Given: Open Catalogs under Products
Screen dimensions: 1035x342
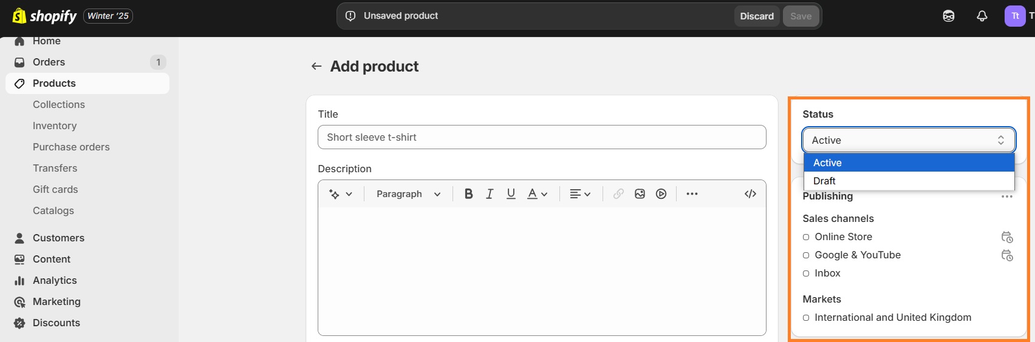Looking at the screenshot, I should [53, 210].
